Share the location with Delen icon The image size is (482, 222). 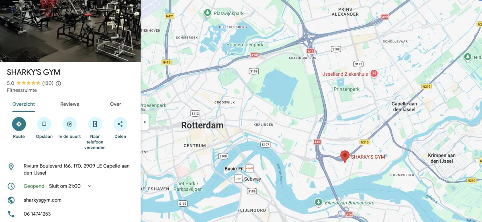click(x=120, y=124)
